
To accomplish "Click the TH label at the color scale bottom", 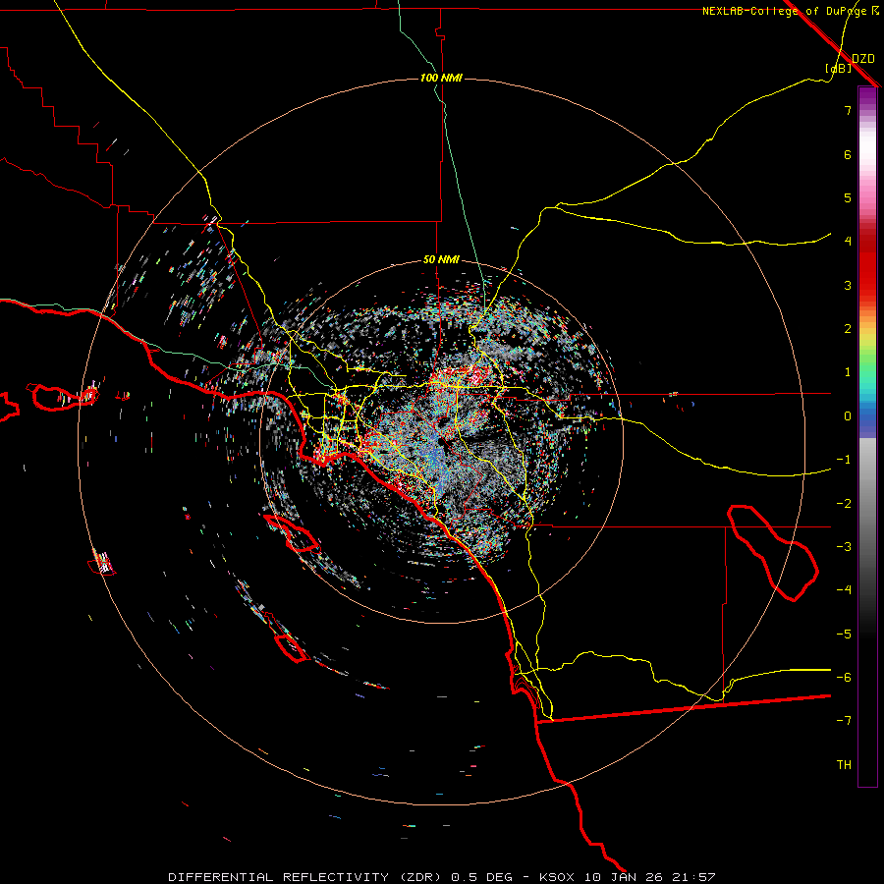I will click(844, 765).
